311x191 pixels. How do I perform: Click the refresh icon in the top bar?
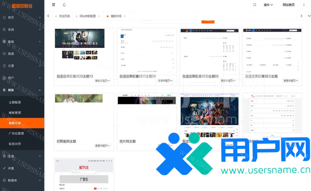point(64,5)
